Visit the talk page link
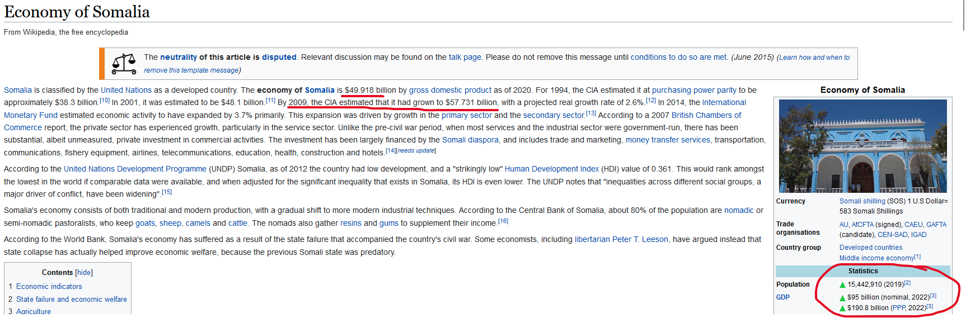The width and height of the screenshot is (966, 318). click(465, 57)
